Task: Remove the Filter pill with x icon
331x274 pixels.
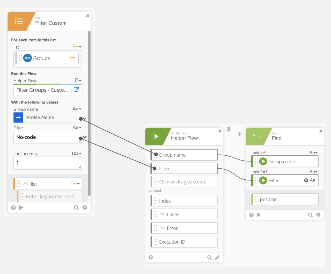Action: [306, 180]
